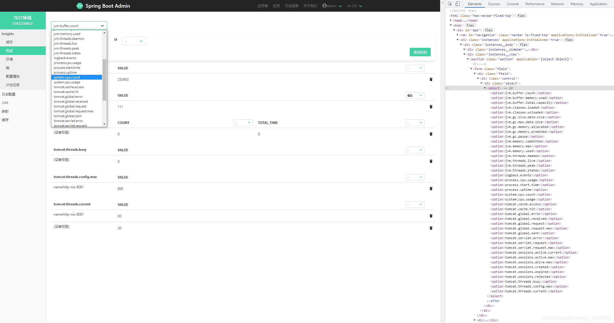This screenshot has height=323, width=614.
Task: Open the 日志配置 sidebar item
Action: (23, 94)
